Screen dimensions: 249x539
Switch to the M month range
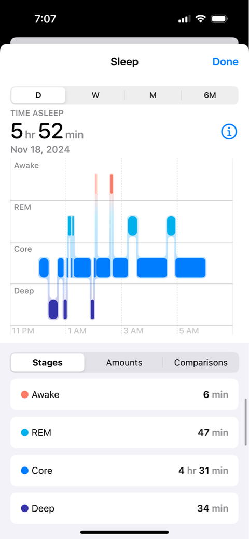153,95
